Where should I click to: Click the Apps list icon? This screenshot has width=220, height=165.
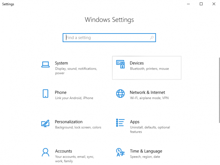(120, 123)
